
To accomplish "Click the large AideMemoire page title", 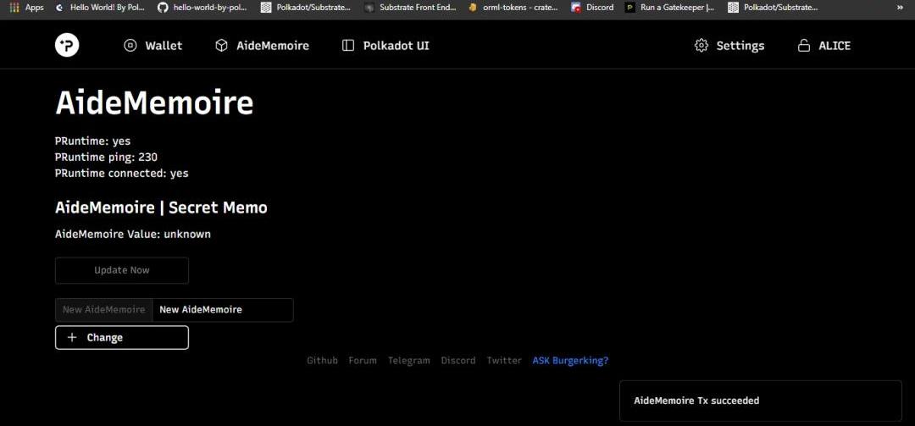I will tap(155, 102).
